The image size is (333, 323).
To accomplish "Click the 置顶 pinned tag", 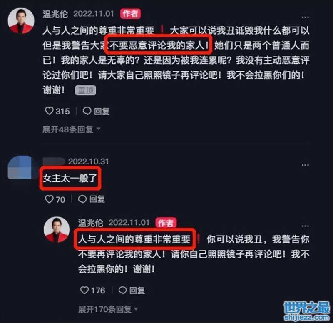I will 86,90.
